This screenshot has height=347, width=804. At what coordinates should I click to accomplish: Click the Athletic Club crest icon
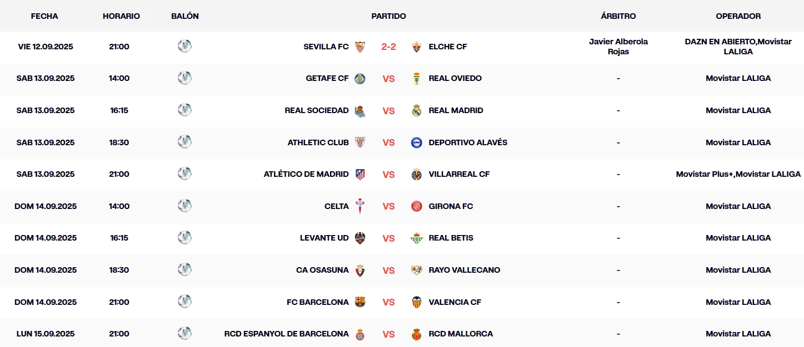tap(361, 142)
